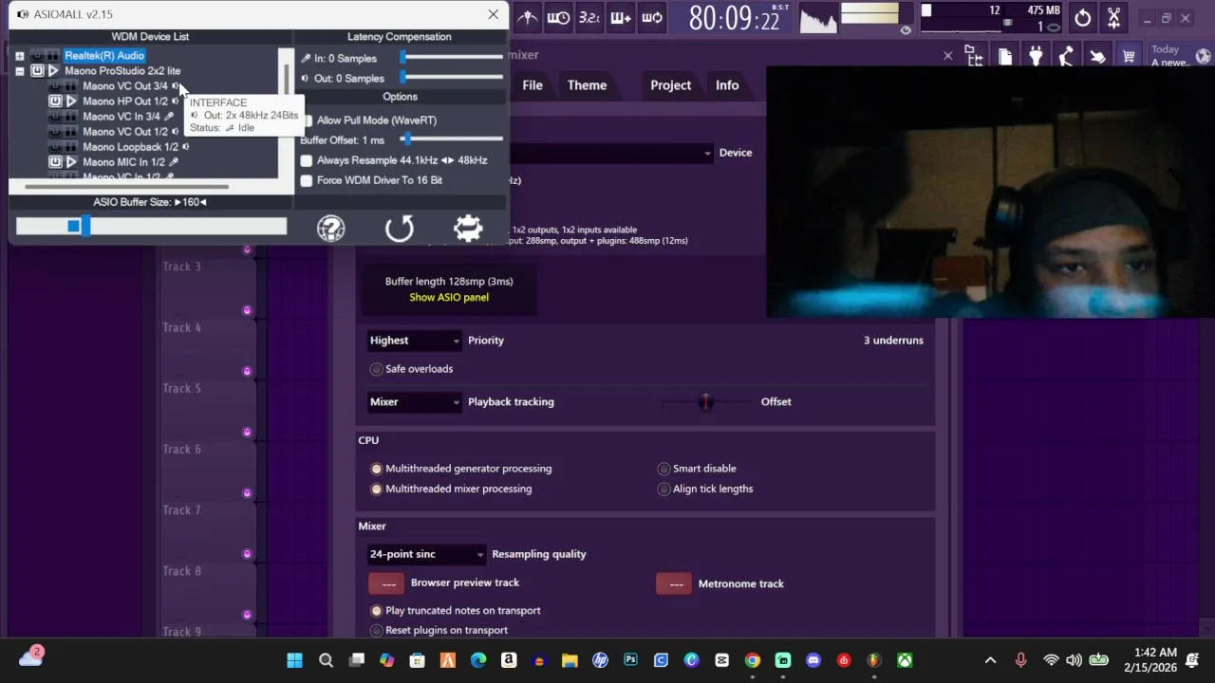Open the Device dropdown
This screenshot has height=683, width=1215.
(x=610, y=153)
